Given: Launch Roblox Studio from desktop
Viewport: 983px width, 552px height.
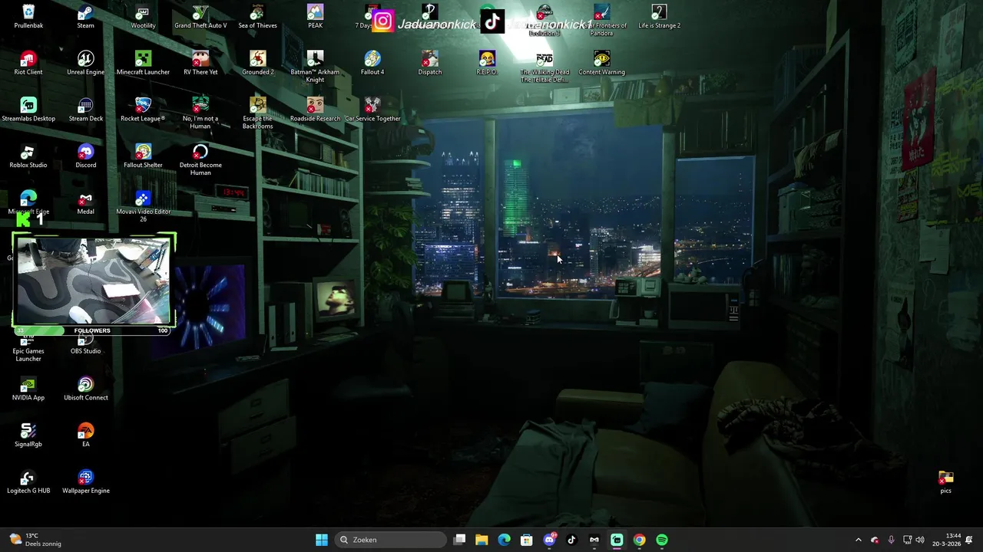Looking at the screenshot, I should (x=28, y=157).
